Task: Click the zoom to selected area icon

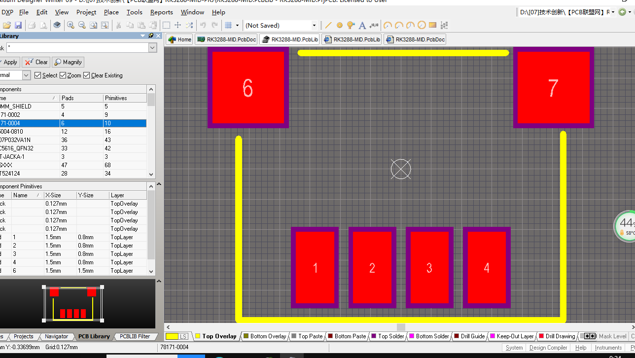Action: pos(105,25)
